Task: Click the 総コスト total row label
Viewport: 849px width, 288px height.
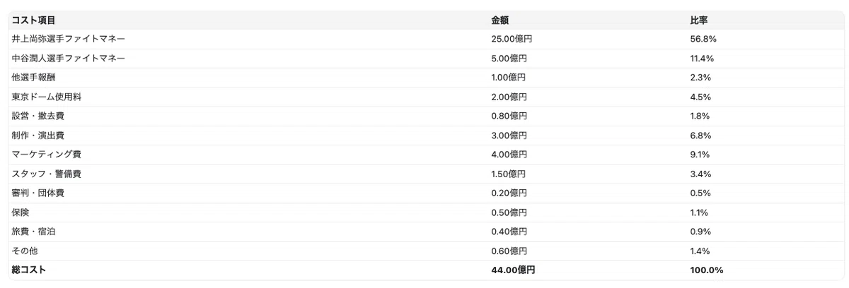Action: click(29, 270)
